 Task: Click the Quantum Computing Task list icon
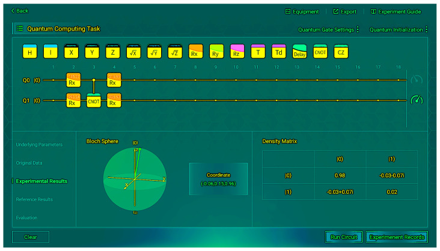pos(20,28)
